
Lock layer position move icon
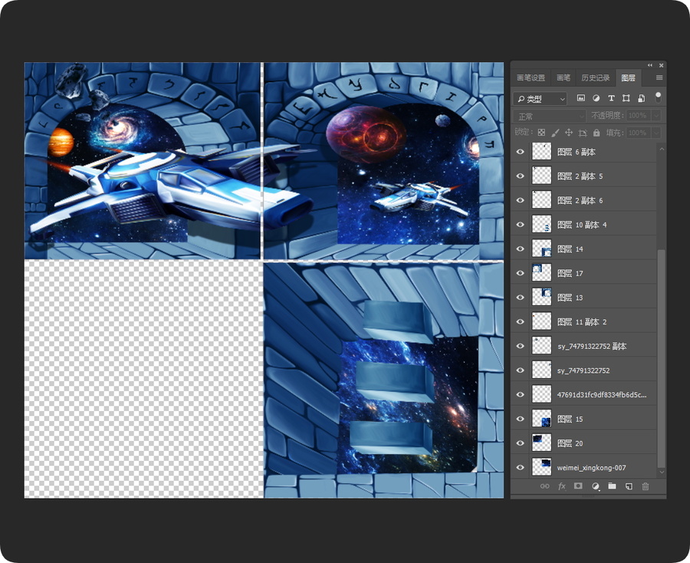(x=569, y=133)
